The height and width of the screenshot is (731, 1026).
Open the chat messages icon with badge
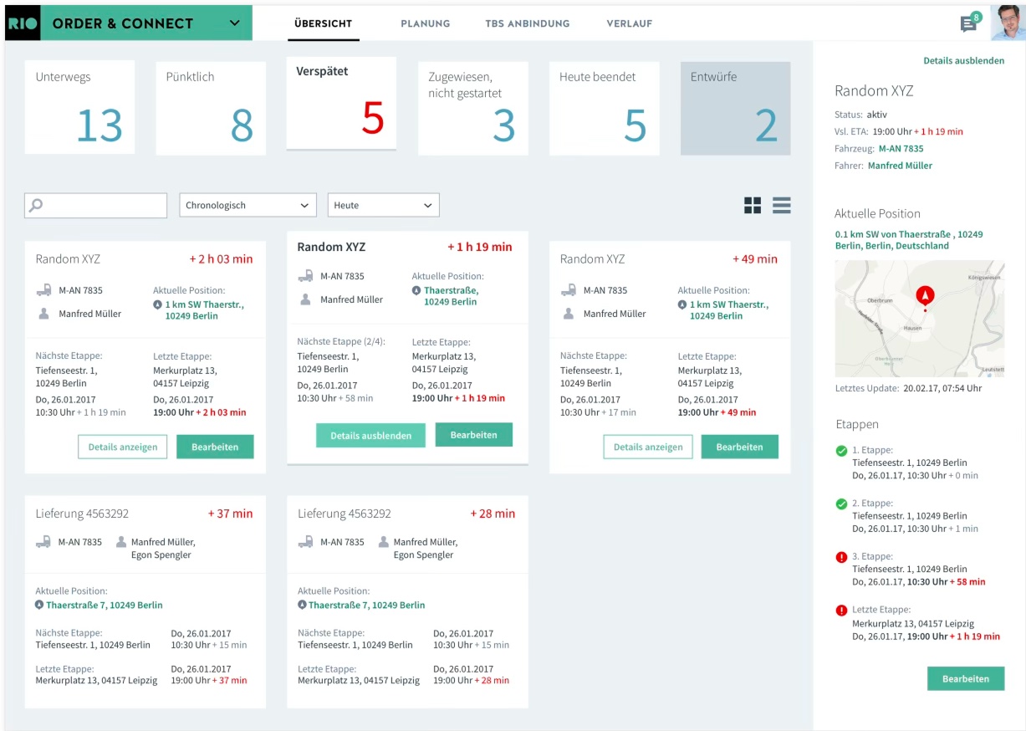pos(970,23)
